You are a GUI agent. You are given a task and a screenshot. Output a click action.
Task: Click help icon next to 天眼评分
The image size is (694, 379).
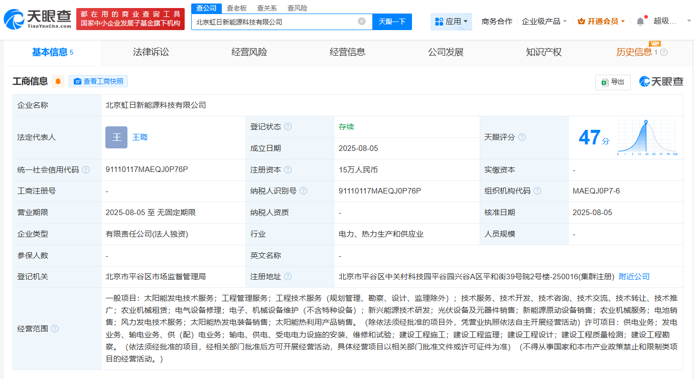tap(522, 137)
